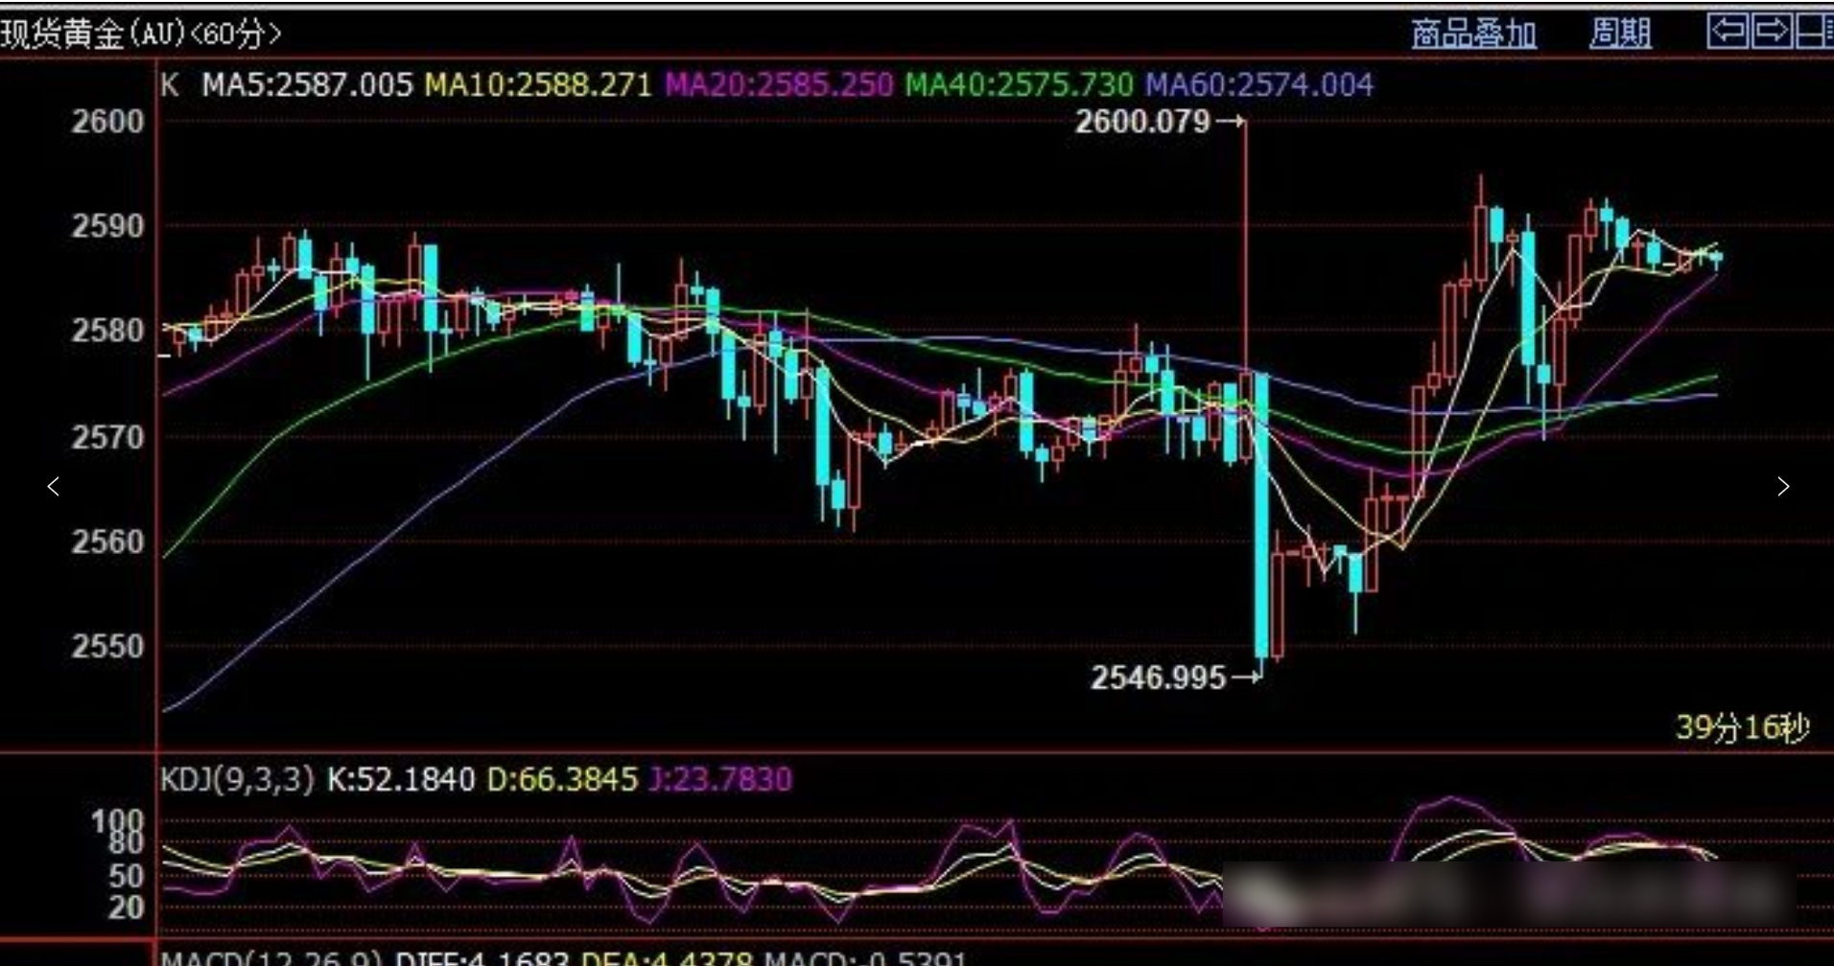Click the D:66.3845 value
Image resolution: width=1834 pixels, height=966 pixels.
coord(562,779)
